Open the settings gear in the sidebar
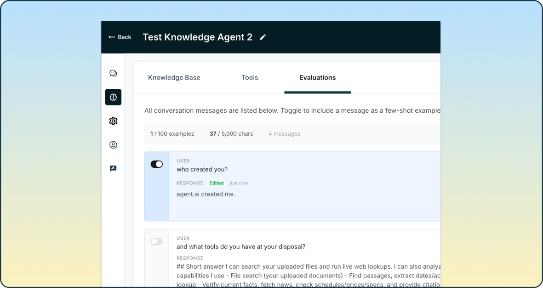 pos(113,121)
